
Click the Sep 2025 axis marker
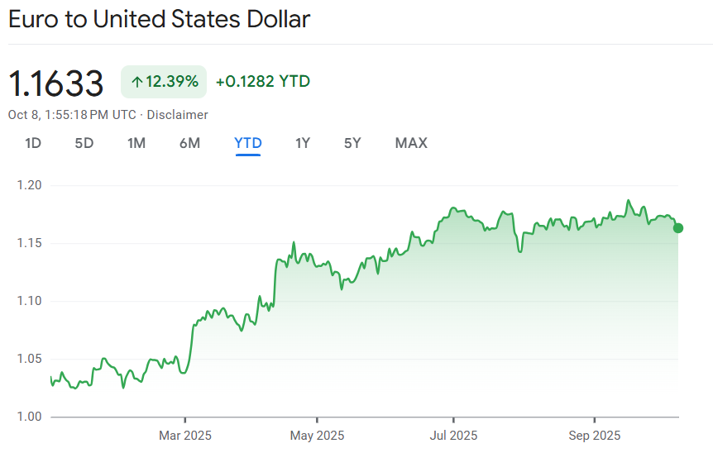(x=594, y=435)
